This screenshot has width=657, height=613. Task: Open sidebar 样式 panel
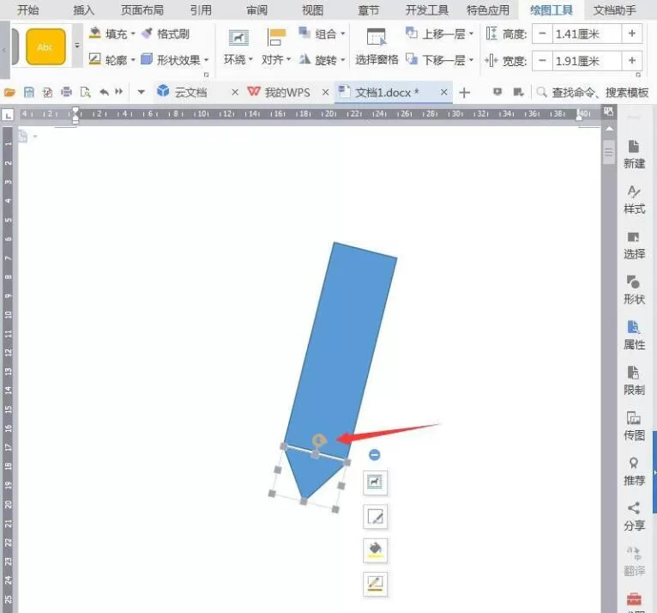coord(634,199)
